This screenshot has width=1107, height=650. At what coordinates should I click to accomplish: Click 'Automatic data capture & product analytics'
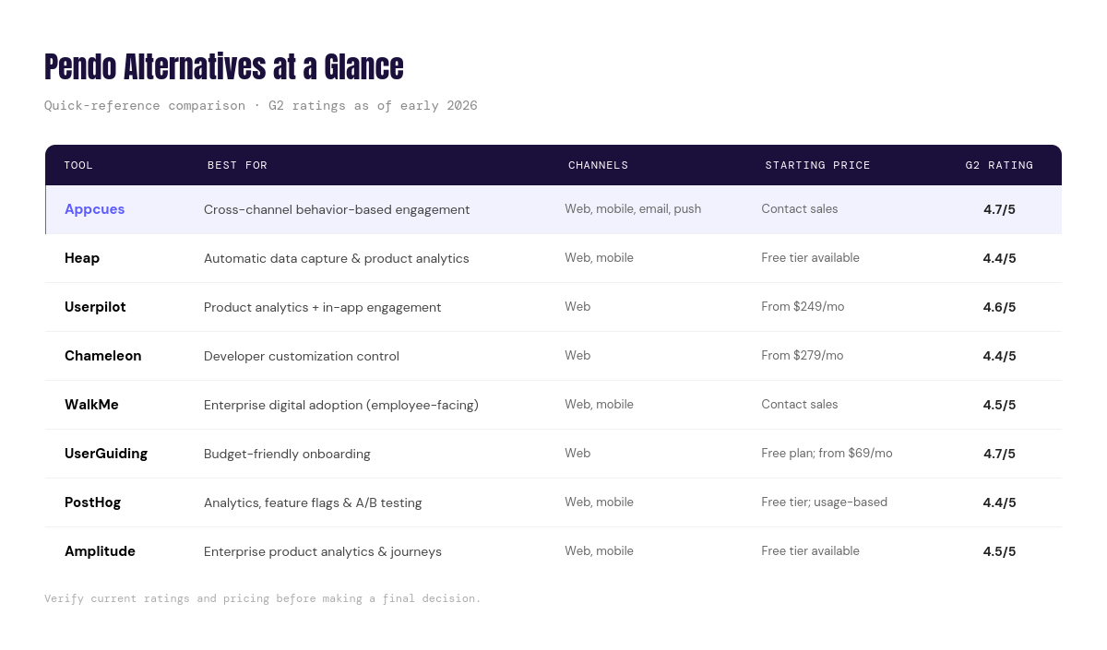coord(337,258)
